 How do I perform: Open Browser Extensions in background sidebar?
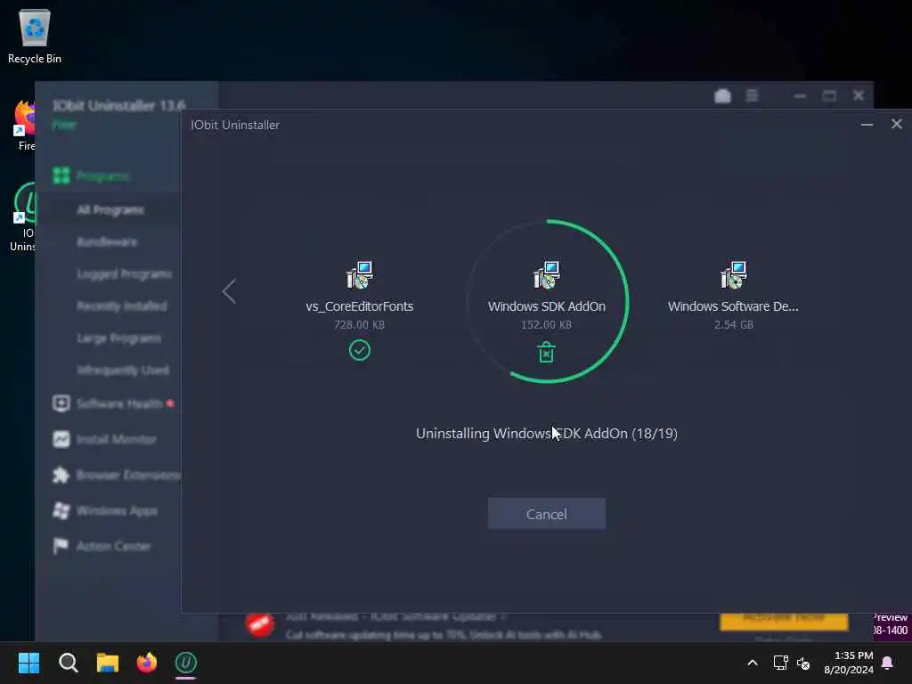pos(128,476)
